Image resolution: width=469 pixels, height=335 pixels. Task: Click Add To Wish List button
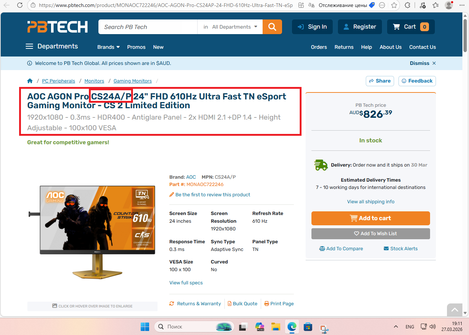(x=371, y=234)
